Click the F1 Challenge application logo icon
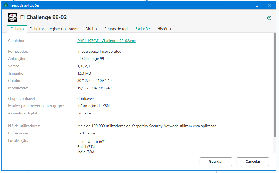Image resolution: width=279 pixels, height=173 pixels. pyautogui.click(x=13, y=17)
